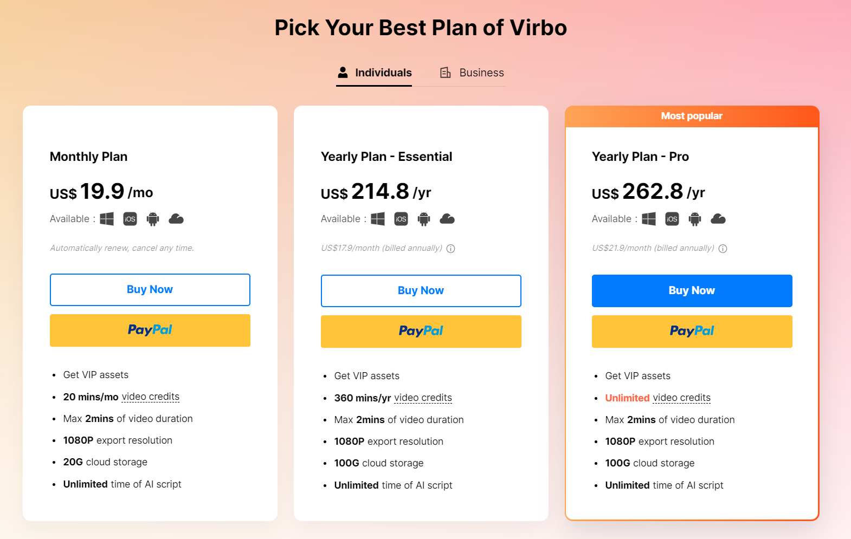Switch to the Business tab
851x539 pixels.
tap(481, 72)
